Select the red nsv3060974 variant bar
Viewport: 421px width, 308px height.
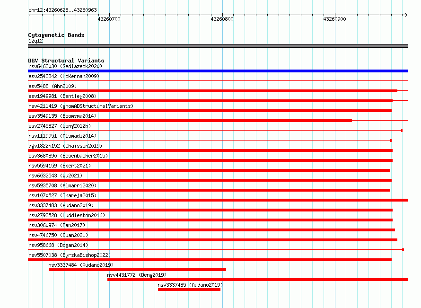click(211, 230)
